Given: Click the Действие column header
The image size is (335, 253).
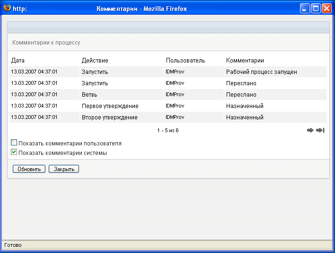Looking at the screenshot, I should (95, 61).
